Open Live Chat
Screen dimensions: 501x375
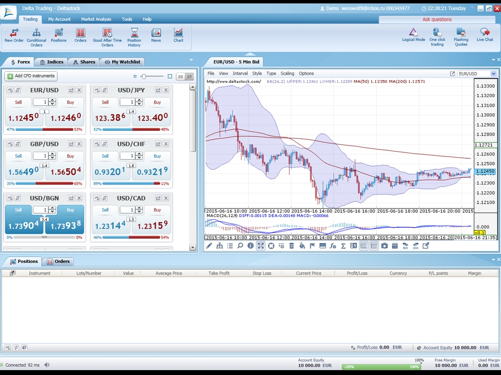[x=485, y=34]
